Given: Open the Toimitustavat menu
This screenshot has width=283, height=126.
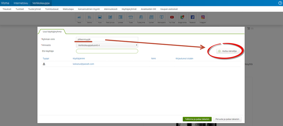Looking at the screenshot, I should (x=52, y=9).
